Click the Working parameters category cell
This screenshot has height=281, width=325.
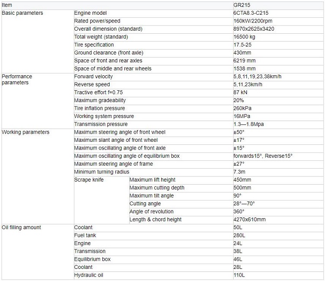38,176
